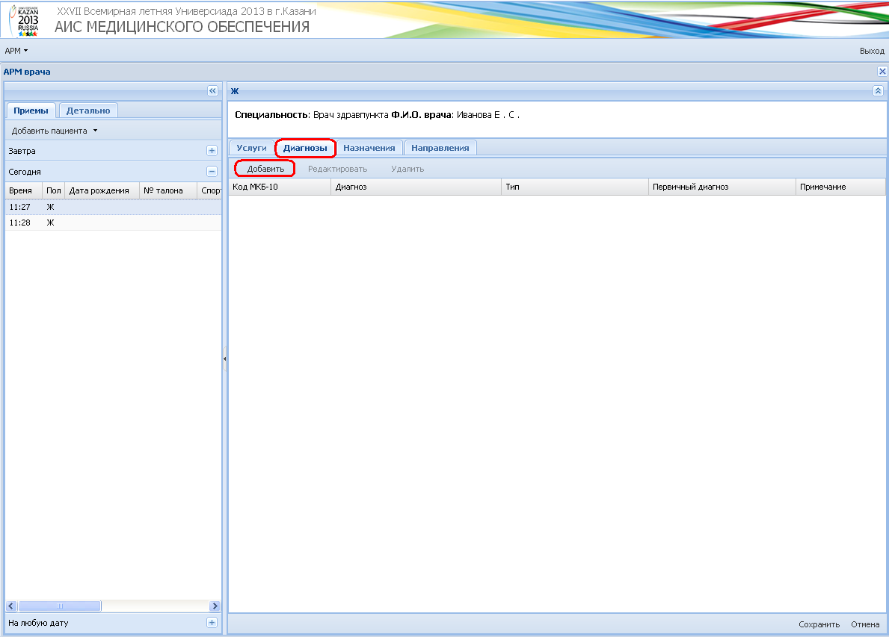
Task: Sort by Время column header
Action: (x=24, y=190)
